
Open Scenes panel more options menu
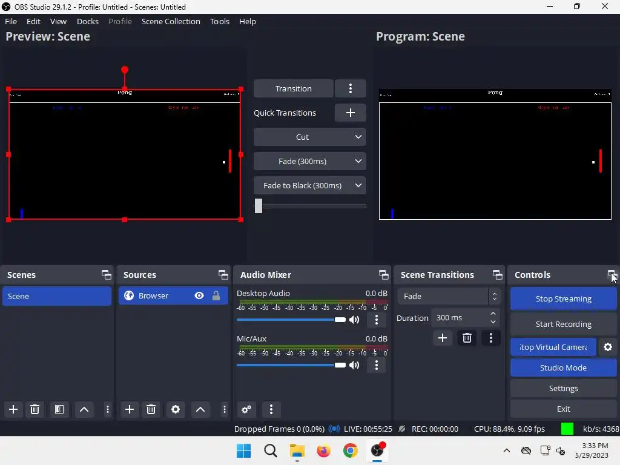tap(108, 409)
